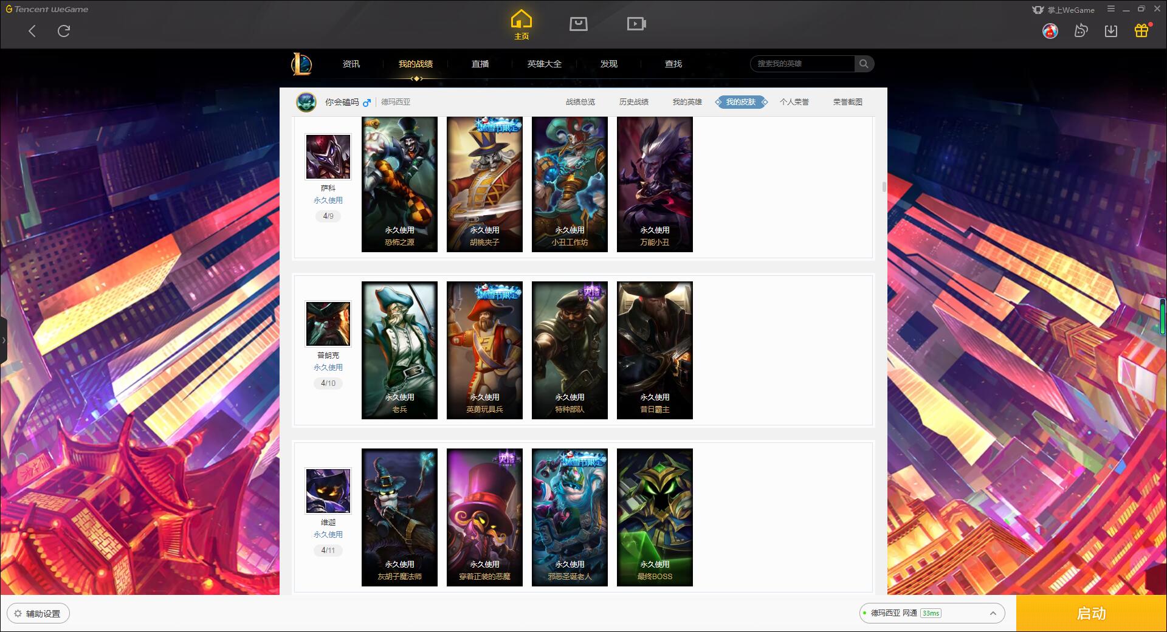Open the 我的战绩 tab

(416, 64)
